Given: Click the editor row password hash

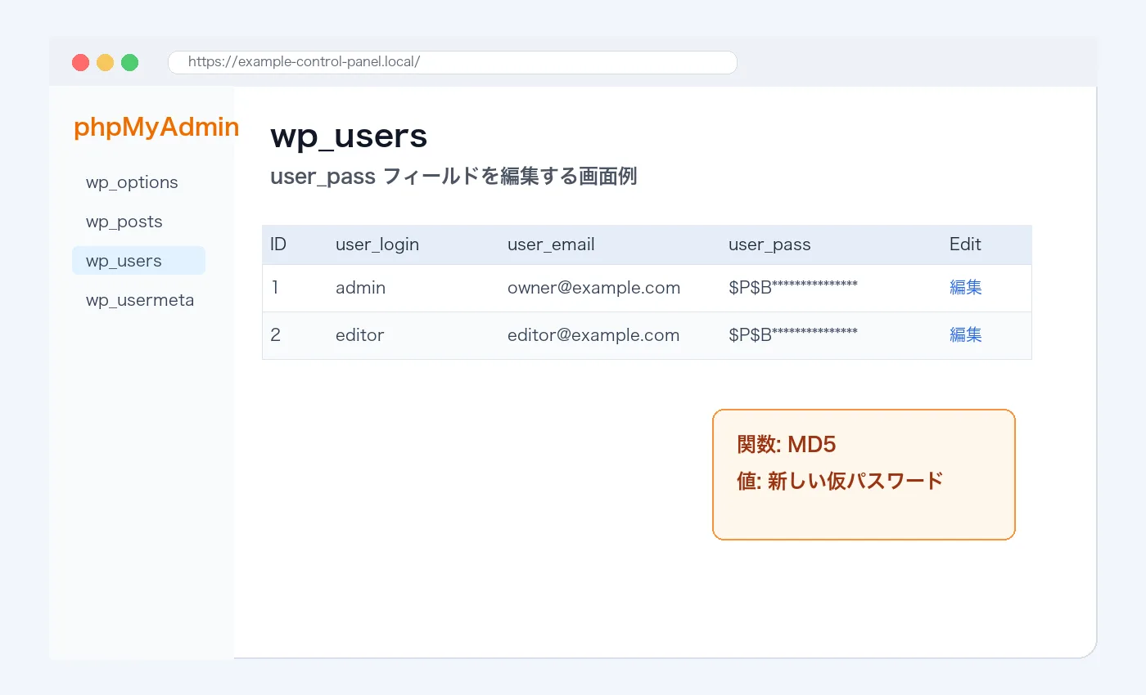Looking at the screenshot, I should pyautogui.click(x=793, y=335).
